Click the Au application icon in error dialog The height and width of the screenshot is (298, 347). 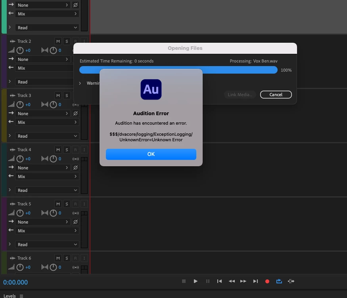click(x=151, y=89)
